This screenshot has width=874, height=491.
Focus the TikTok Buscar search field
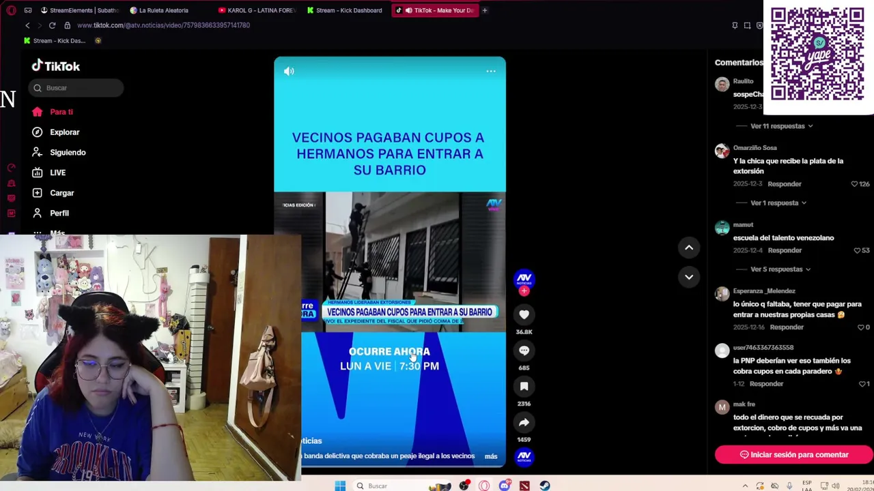coord(76,88)
